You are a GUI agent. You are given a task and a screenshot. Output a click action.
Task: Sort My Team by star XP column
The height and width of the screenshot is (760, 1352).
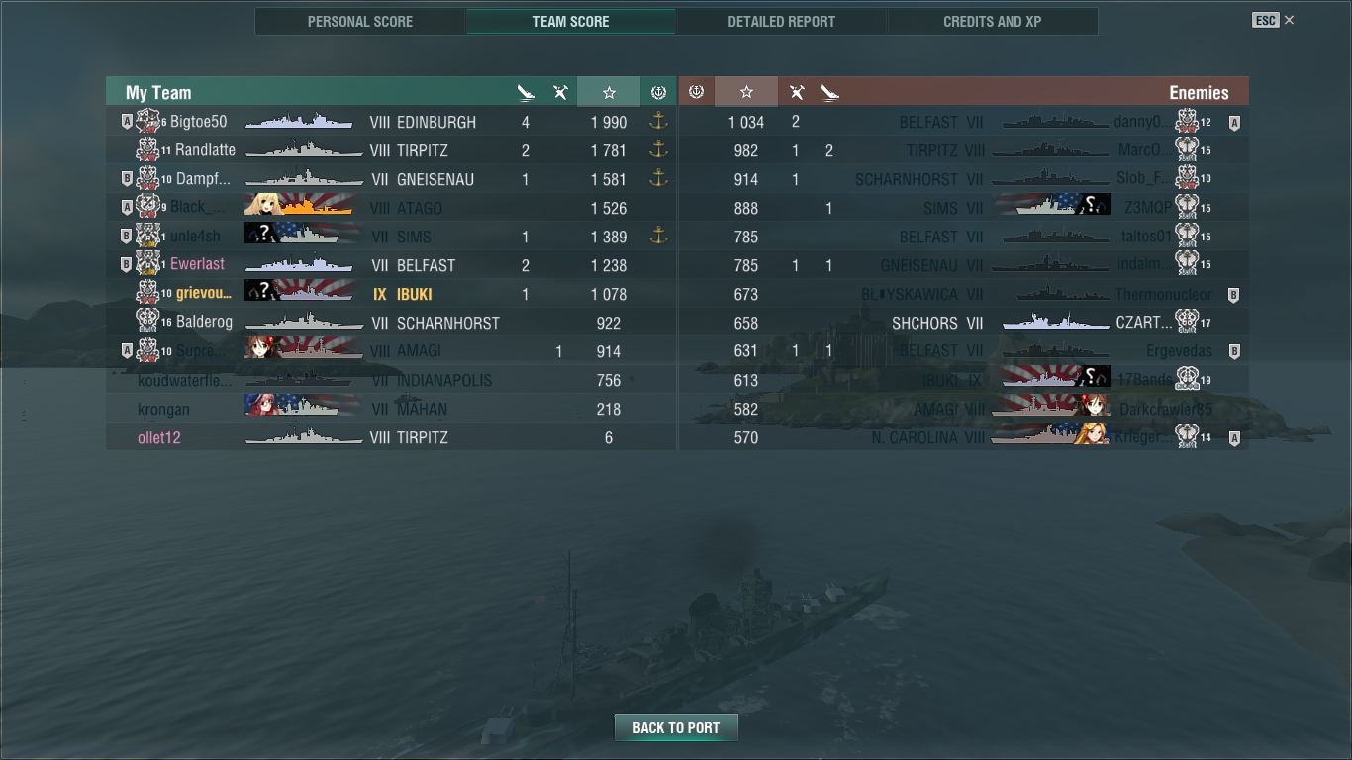(x=609, y=92)
